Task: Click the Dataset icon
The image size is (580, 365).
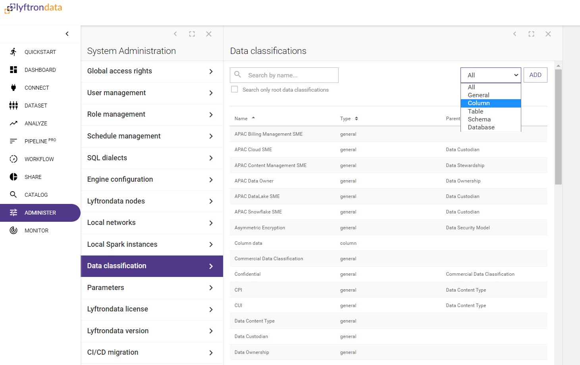Action: pyautogui.click(x=13, y=106)
